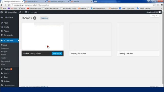Open the Account Easy Log In bookmark
This screenshot has width=164, height=92.
[x=68, y=8]
